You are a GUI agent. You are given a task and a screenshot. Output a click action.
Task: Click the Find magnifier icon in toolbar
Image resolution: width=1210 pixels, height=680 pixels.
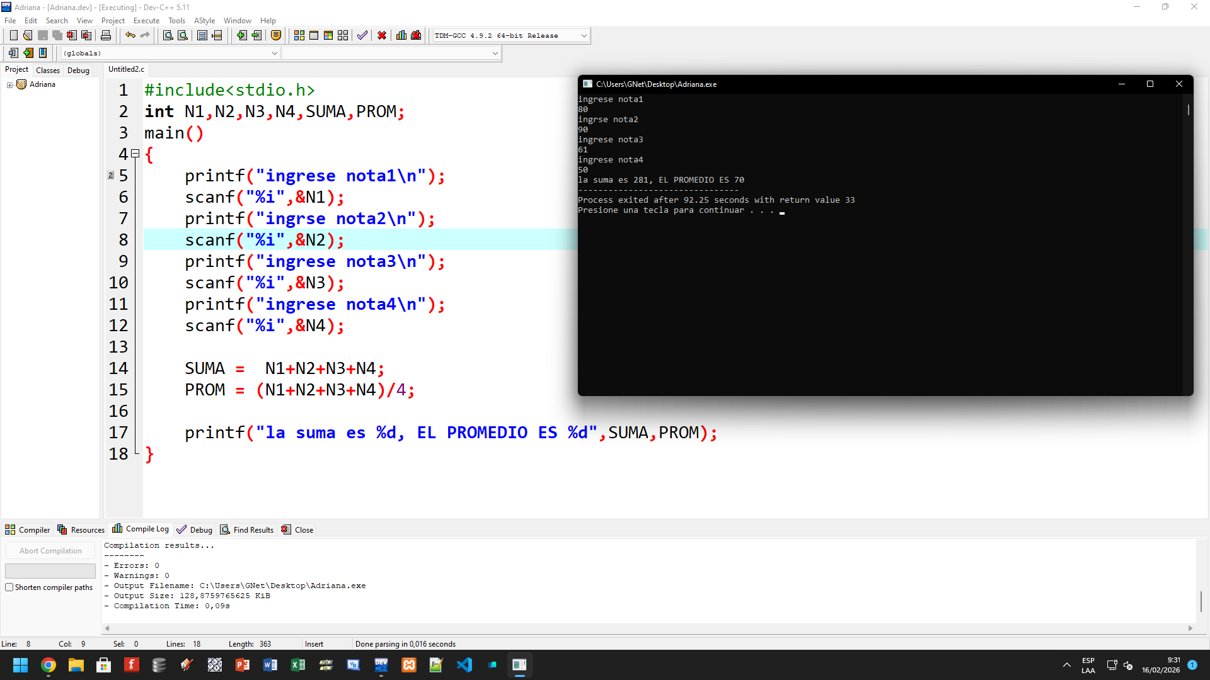click(x=168, y=36)
